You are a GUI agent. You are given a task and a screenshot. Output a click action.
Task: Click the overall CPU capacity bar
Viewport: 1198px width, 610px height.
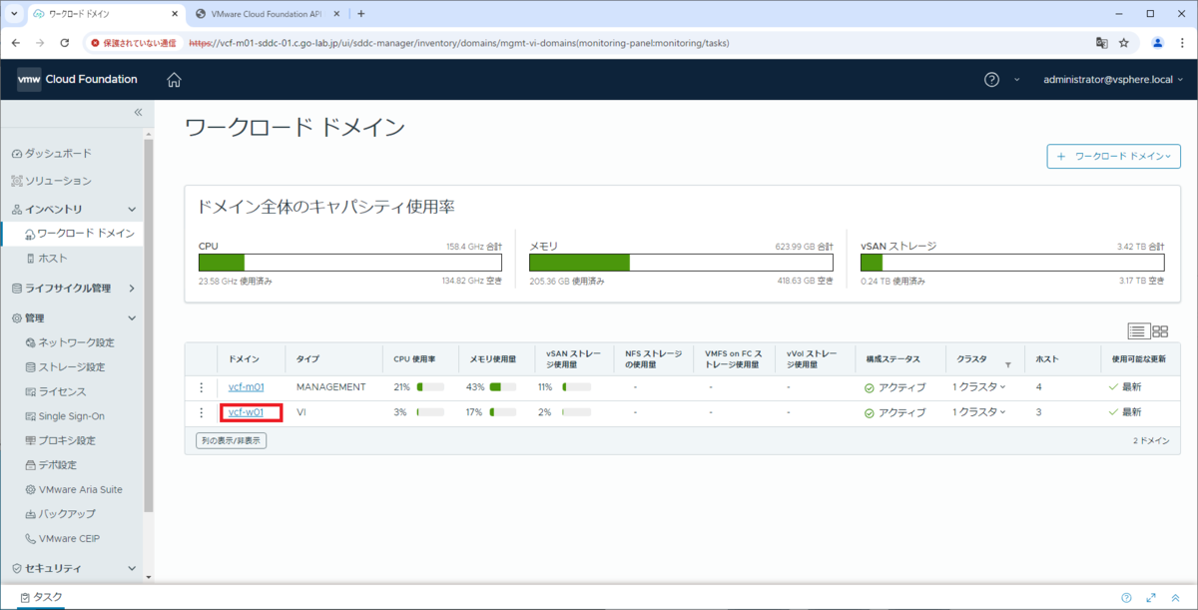[x=350, y=264]
